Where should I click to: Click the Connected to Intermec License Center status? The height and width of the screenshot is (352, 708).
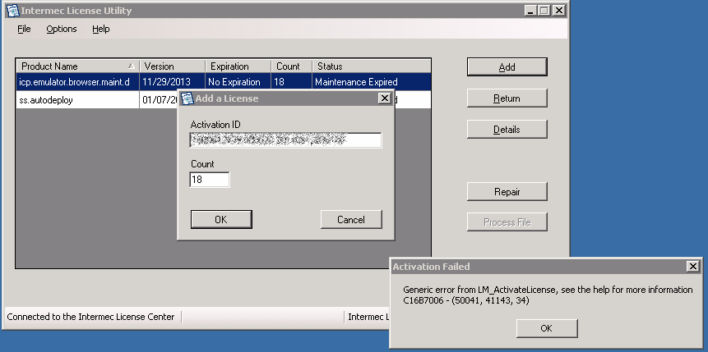click(x=90, y=317)
